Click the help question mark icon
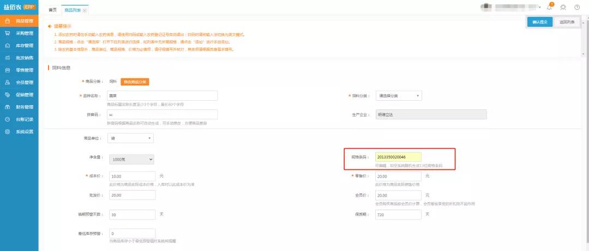This screenshot has height=251, width=589. (577, 7)
